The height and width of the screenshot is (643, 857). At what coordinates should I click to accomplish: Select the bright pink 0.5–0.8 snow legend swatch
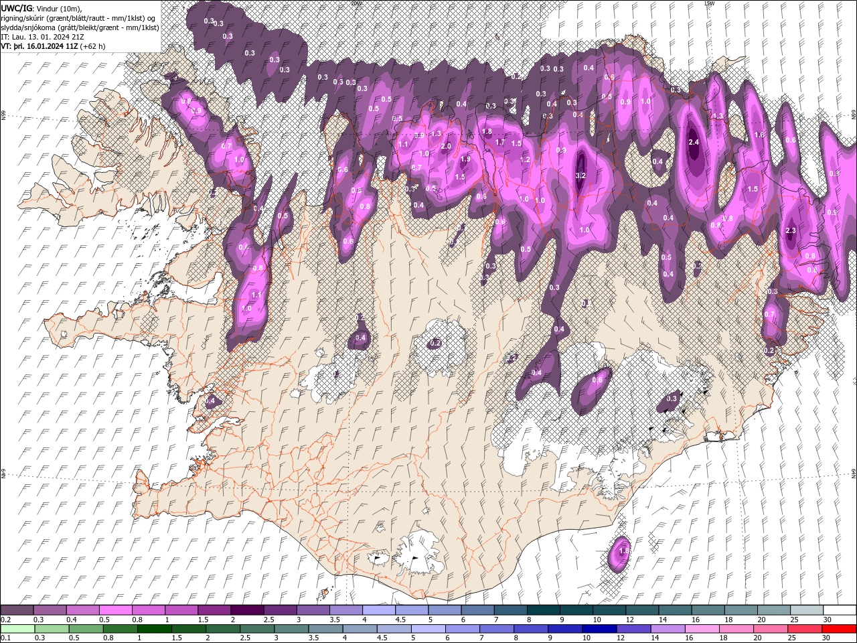[x=116, y=610]
